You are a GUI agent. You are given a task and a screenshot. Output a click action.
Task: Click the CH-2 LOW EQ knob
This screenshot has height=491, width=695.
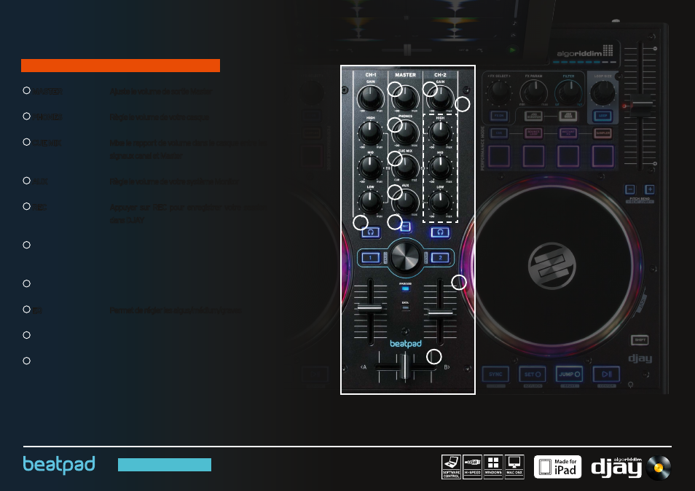click(x=440, y=201)
